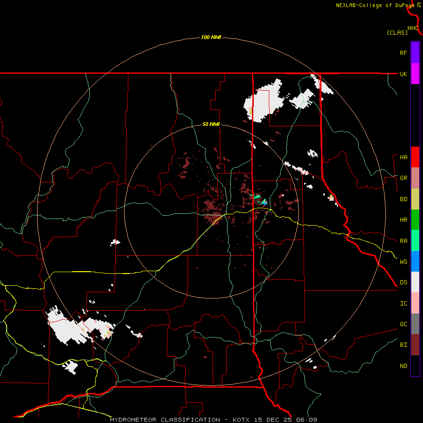Click the ND legend label
Screen dimensions: 423x423
[403, 366]
